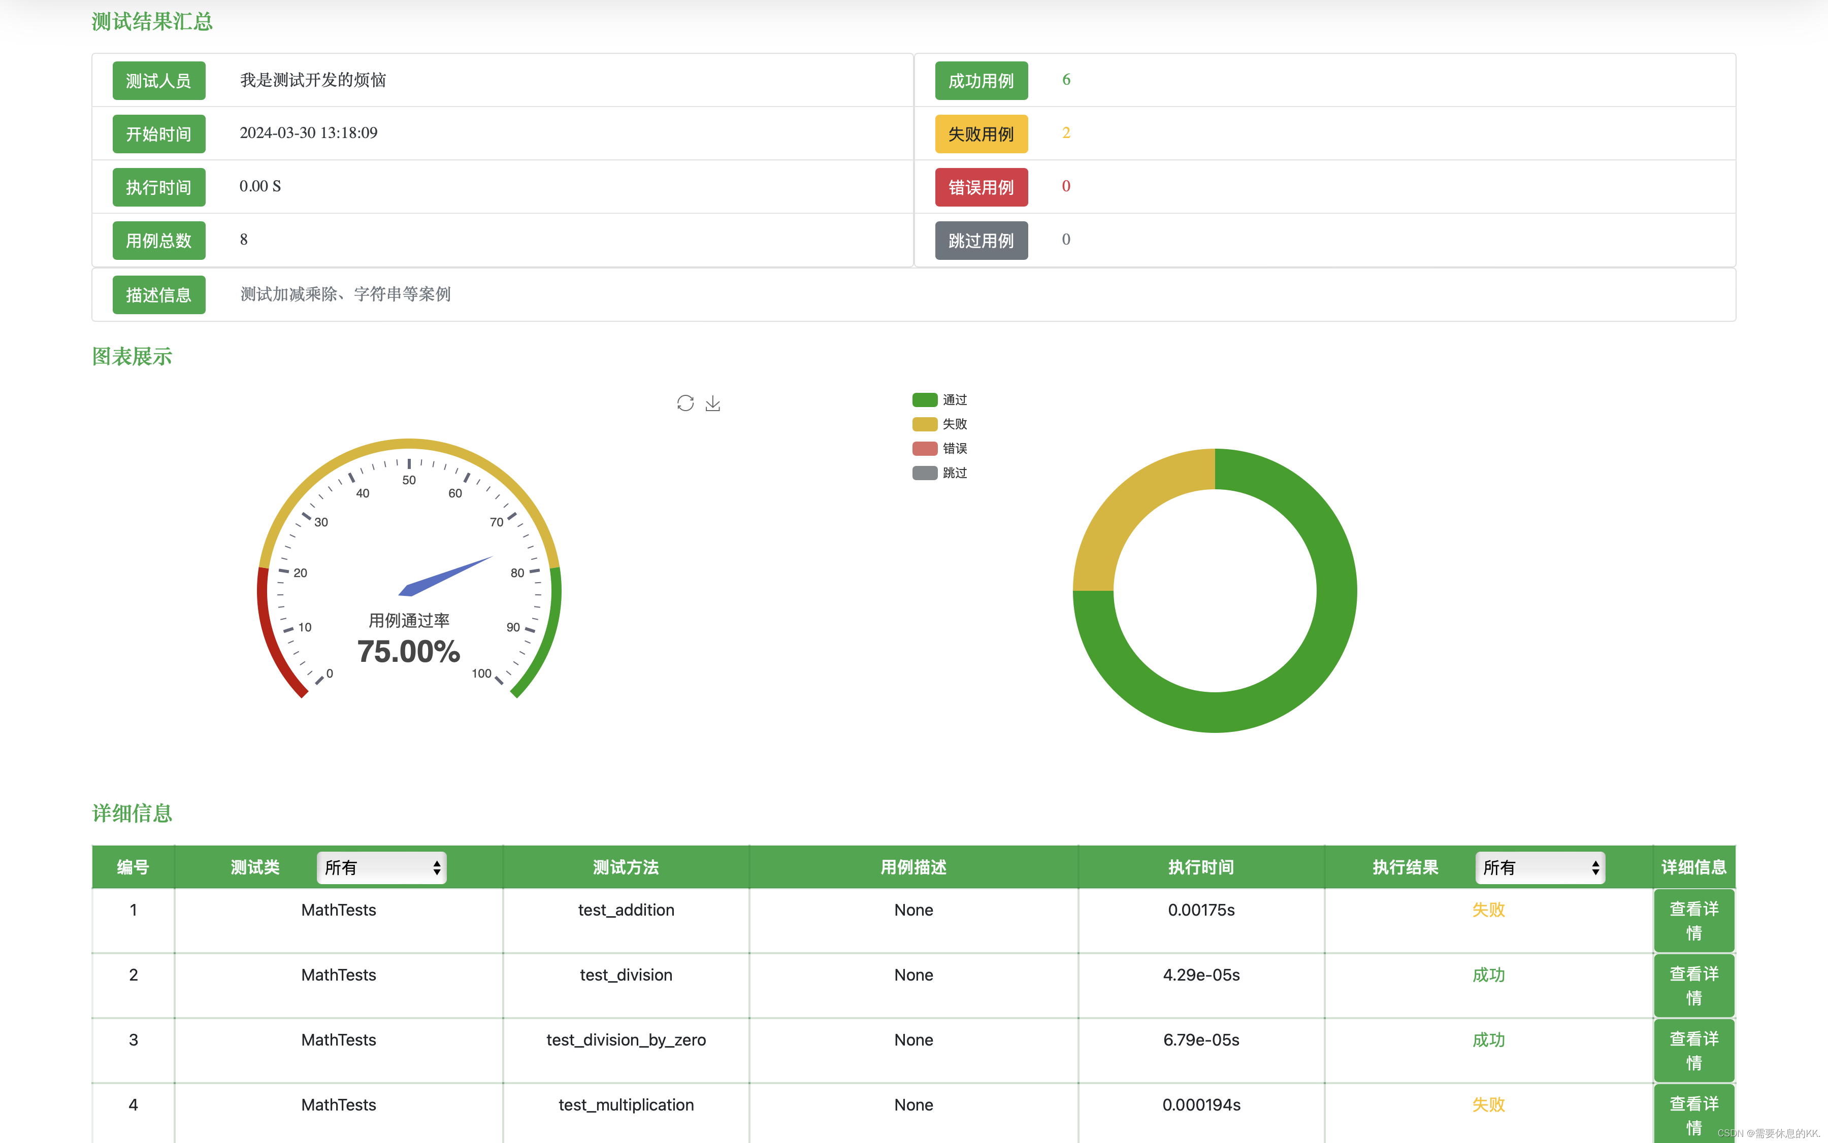Open the 执行结果 filter dropdown
Viewport: 1828px width, 1143px height.
tap(1540, 867)
